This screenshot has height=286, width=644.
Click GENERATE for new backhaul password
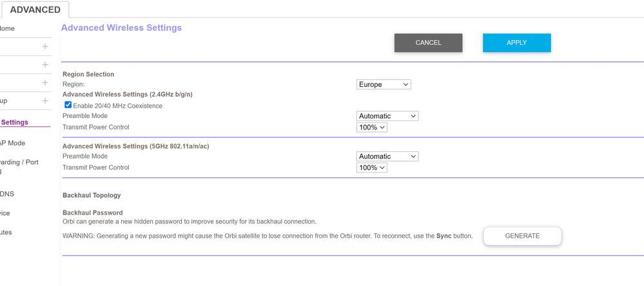point(522,236)
